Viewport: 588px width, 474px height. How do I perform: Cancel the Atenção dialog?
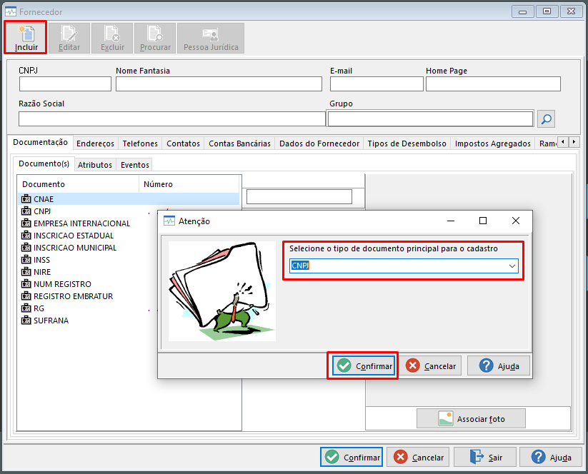[431, 365]
